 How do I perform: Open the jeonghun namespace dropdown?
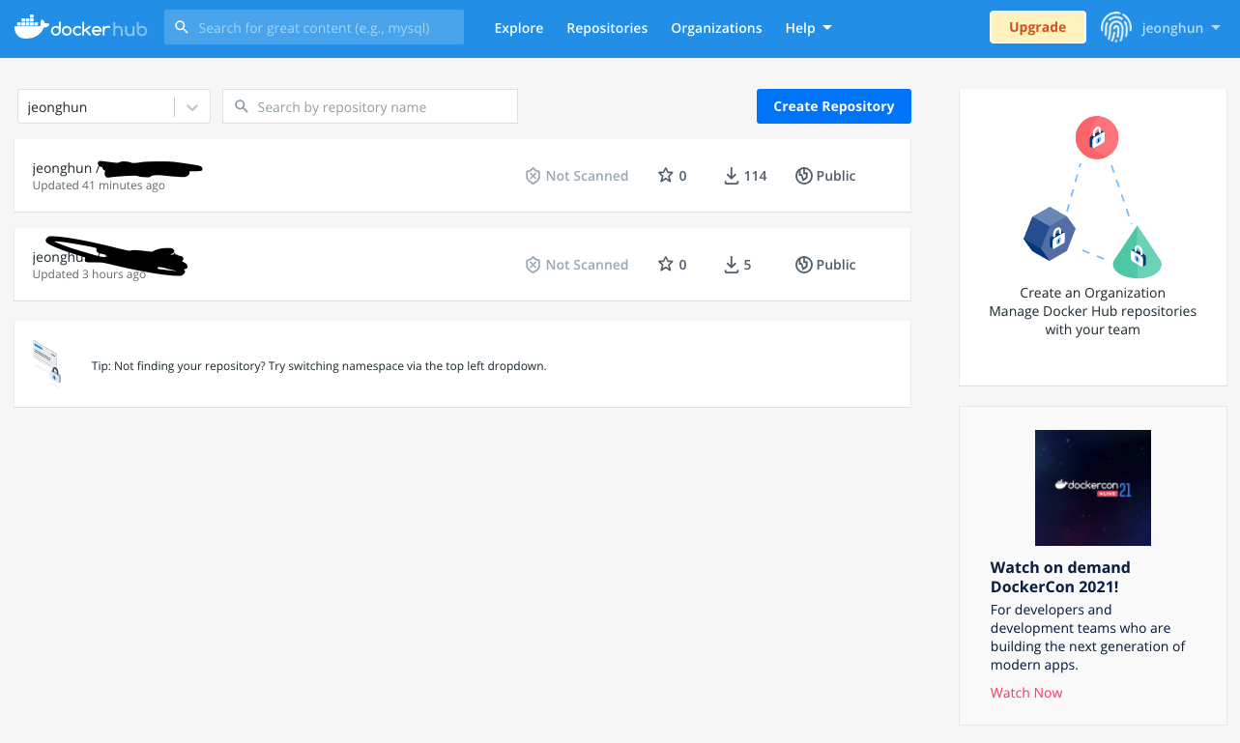pos(114,107)
